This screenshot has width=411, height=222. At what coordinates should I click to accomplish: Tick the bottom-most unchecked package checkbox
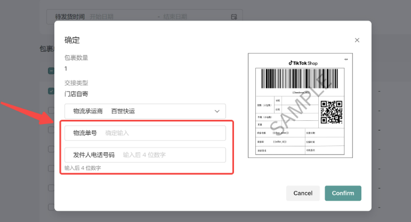pos(51,208)
